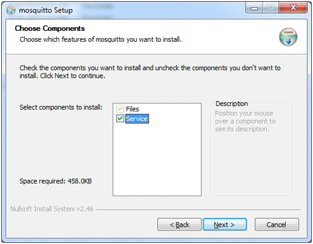Screen dimensions: 313x244
Task: Click the Choose Components heading
Action: tap(50, 28)
